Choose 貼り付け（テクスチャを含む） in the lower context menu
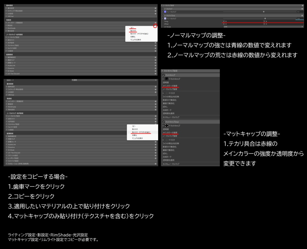Image resolution: width=307 pixels, height=249 pixels. (x=141, y=132)
